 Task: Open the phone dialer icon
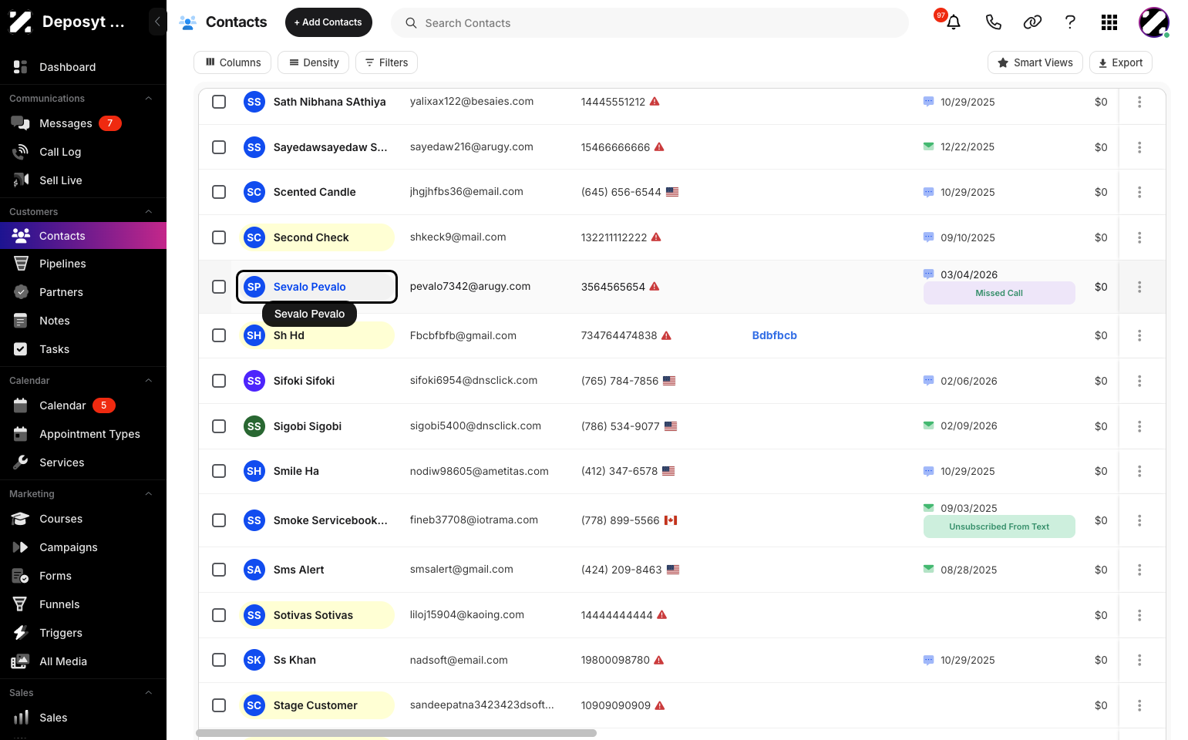(994, 22)
